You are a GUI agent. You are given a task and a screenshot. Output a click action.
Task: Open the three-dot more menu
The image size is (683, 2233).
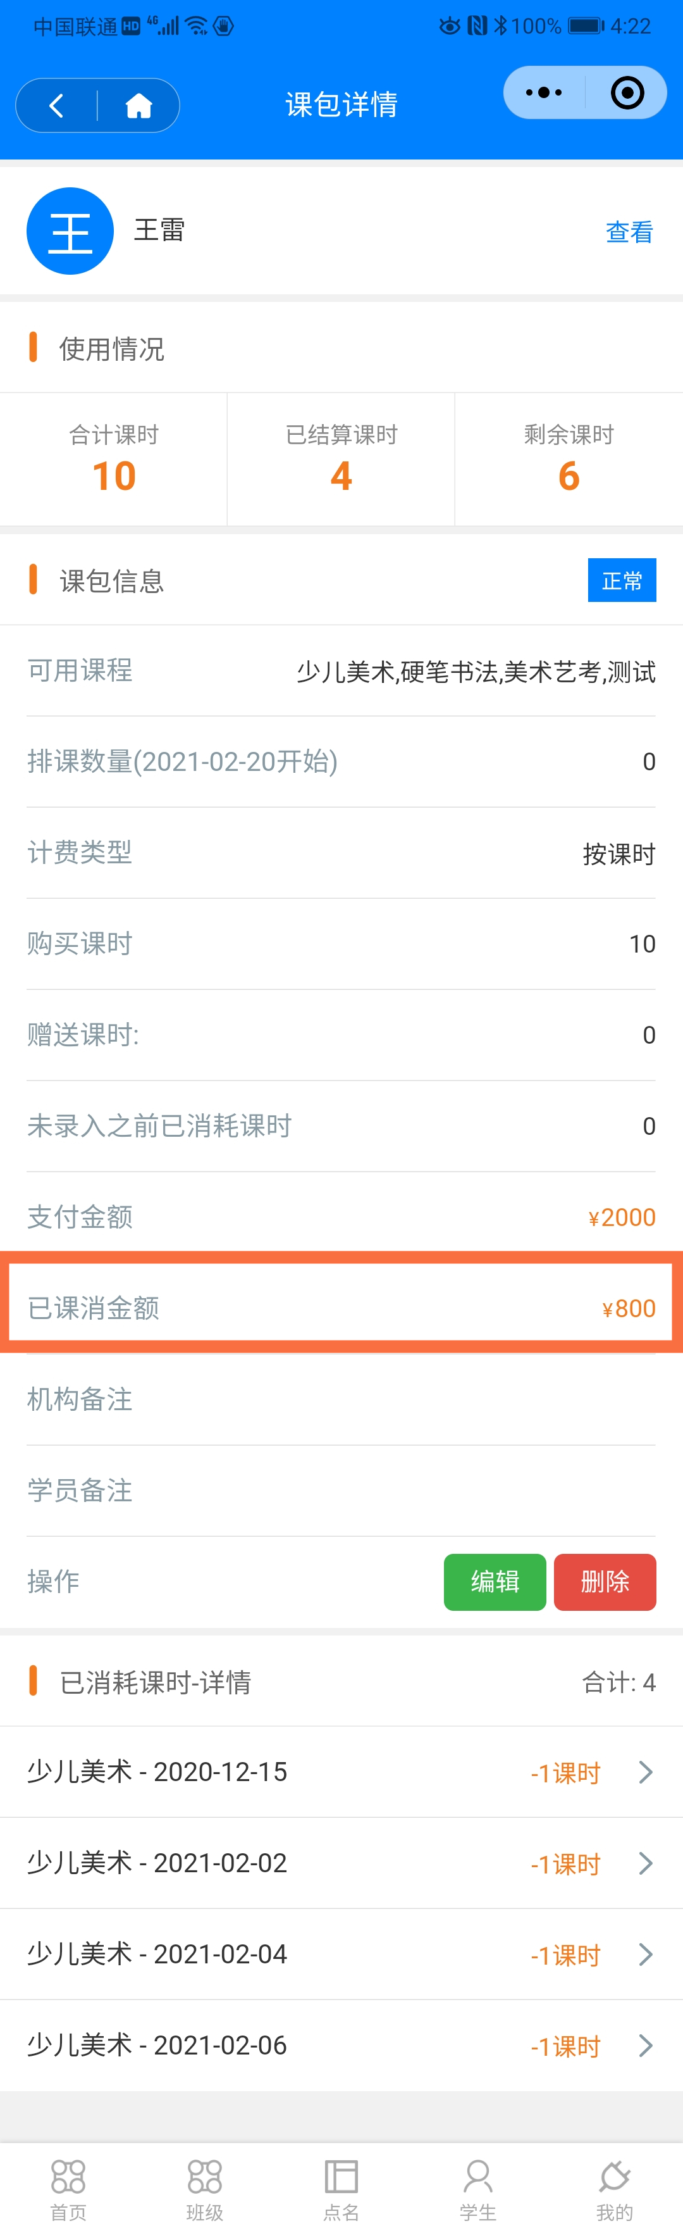click(x=544, y=92)
